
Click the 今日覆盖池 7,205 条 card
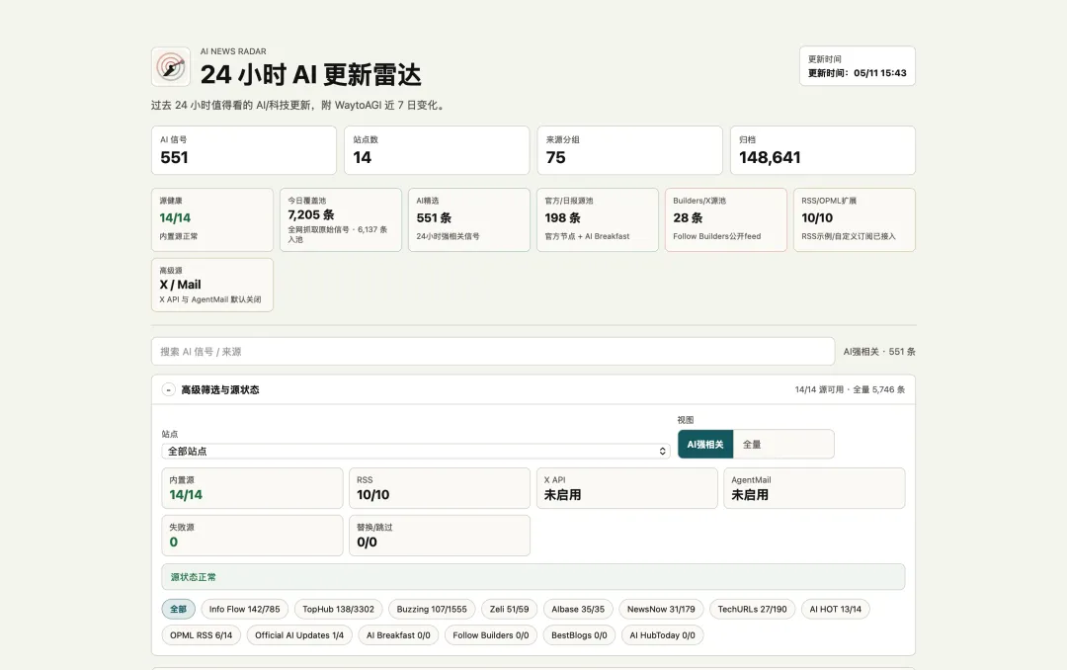click(340, 220)
